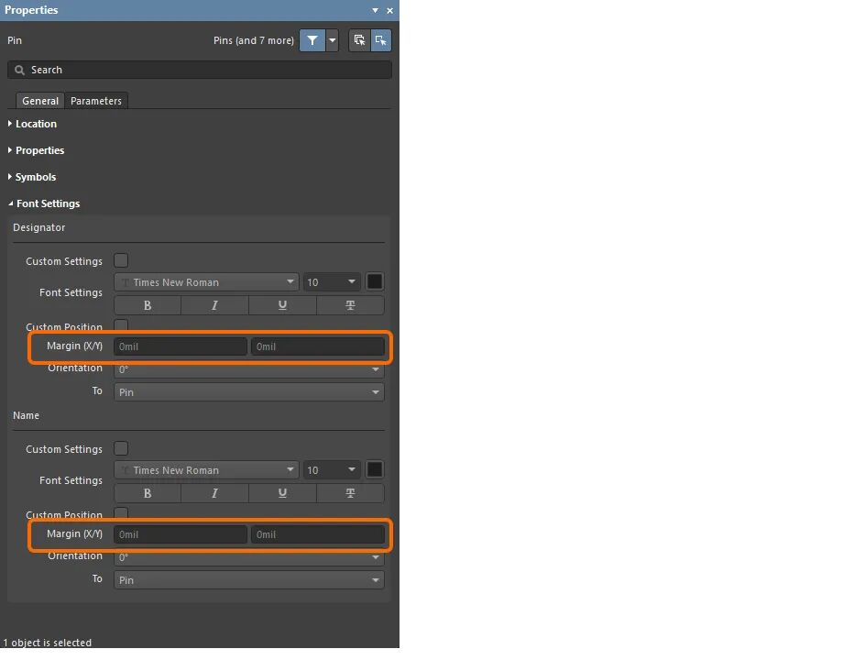Toggle Bold for Designator font

click(148, 305)
